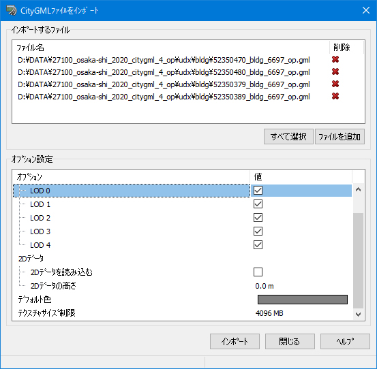Click the すべて選択 button
The image size is (377, 369).
pos(288,137)
